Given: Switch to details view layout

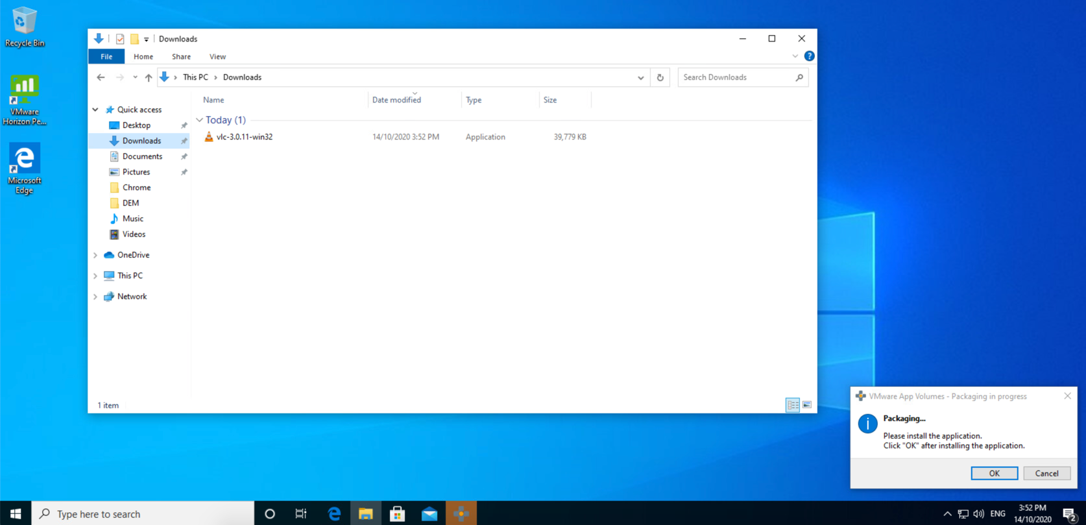Looking at the screenshot, I should (793, 405).
